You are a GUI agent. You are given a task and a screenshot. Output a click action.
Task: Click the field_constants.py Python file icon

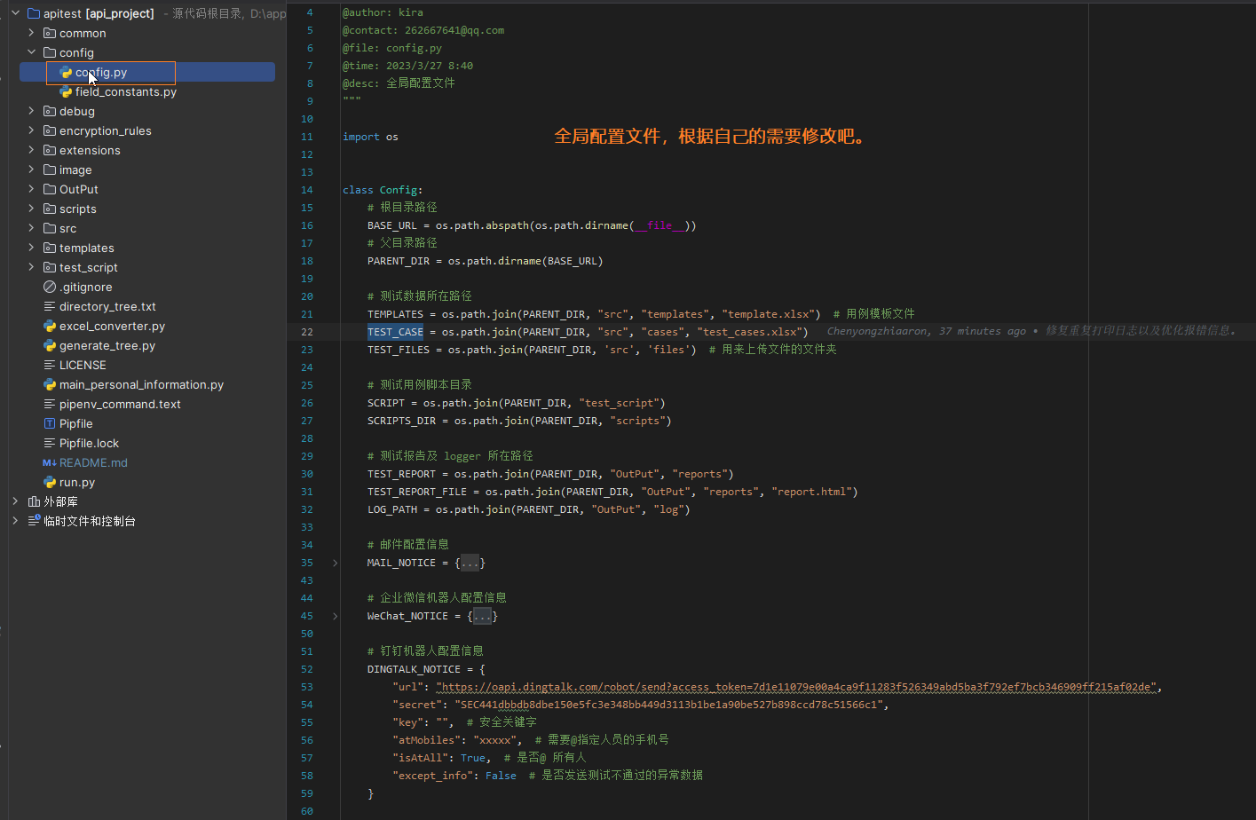(x=66, y=91)
